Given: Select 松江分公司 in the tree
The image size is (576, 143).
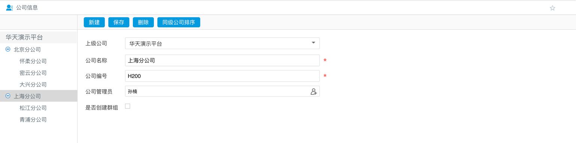Looking at the screenshot, I should tap(33, 108).
